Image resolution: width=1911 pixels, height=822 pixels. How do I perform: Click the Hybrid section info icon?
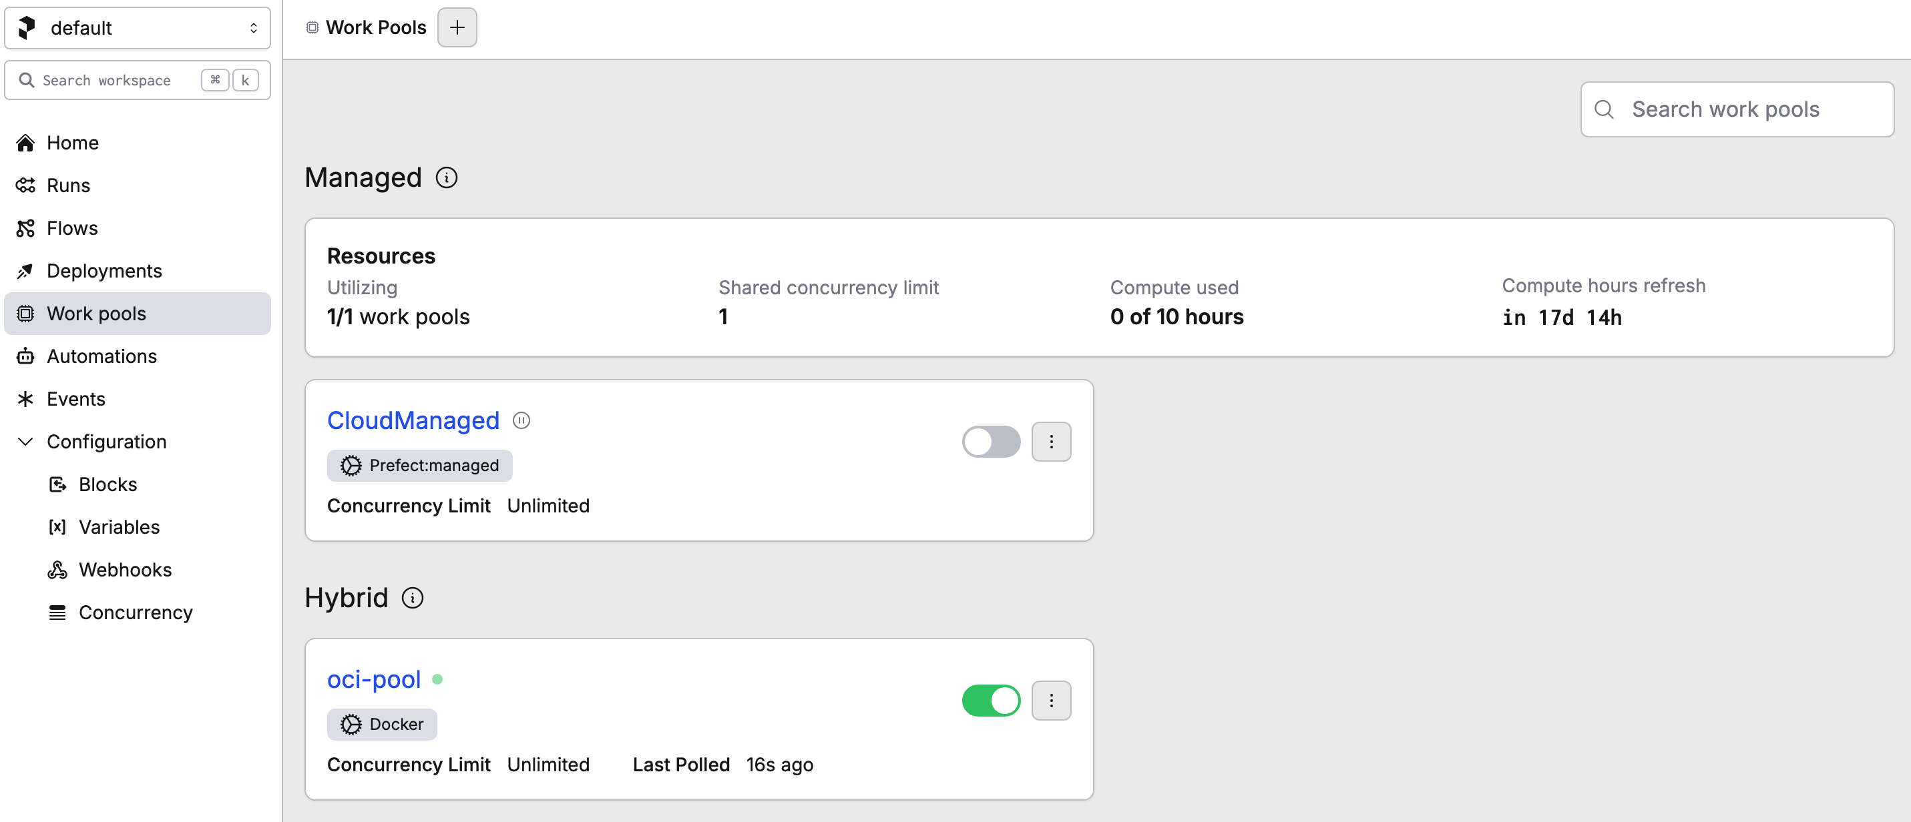pyautogui.click(x=413, y=597)
